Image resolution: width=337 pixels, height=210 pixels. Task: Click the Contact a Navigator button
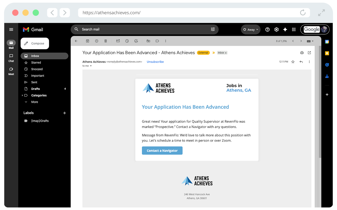coord(162,151)
